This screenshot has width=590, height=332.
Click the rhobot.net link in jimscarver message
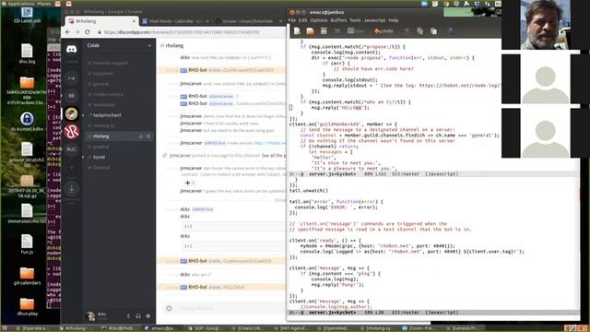coord(270,143)
